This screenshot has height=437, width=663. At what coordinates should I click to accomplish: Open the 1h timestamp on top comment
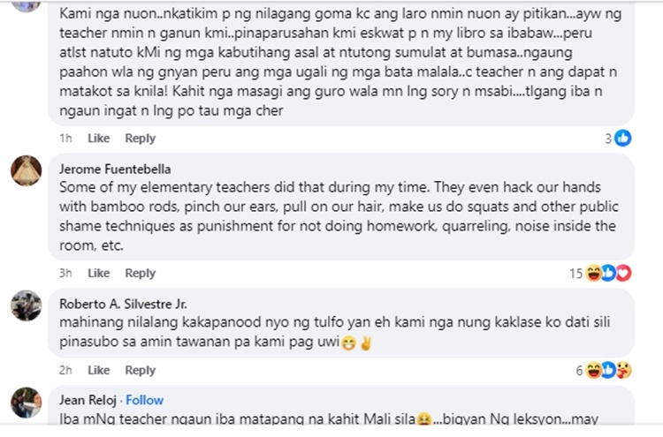(x=65, y=139)
